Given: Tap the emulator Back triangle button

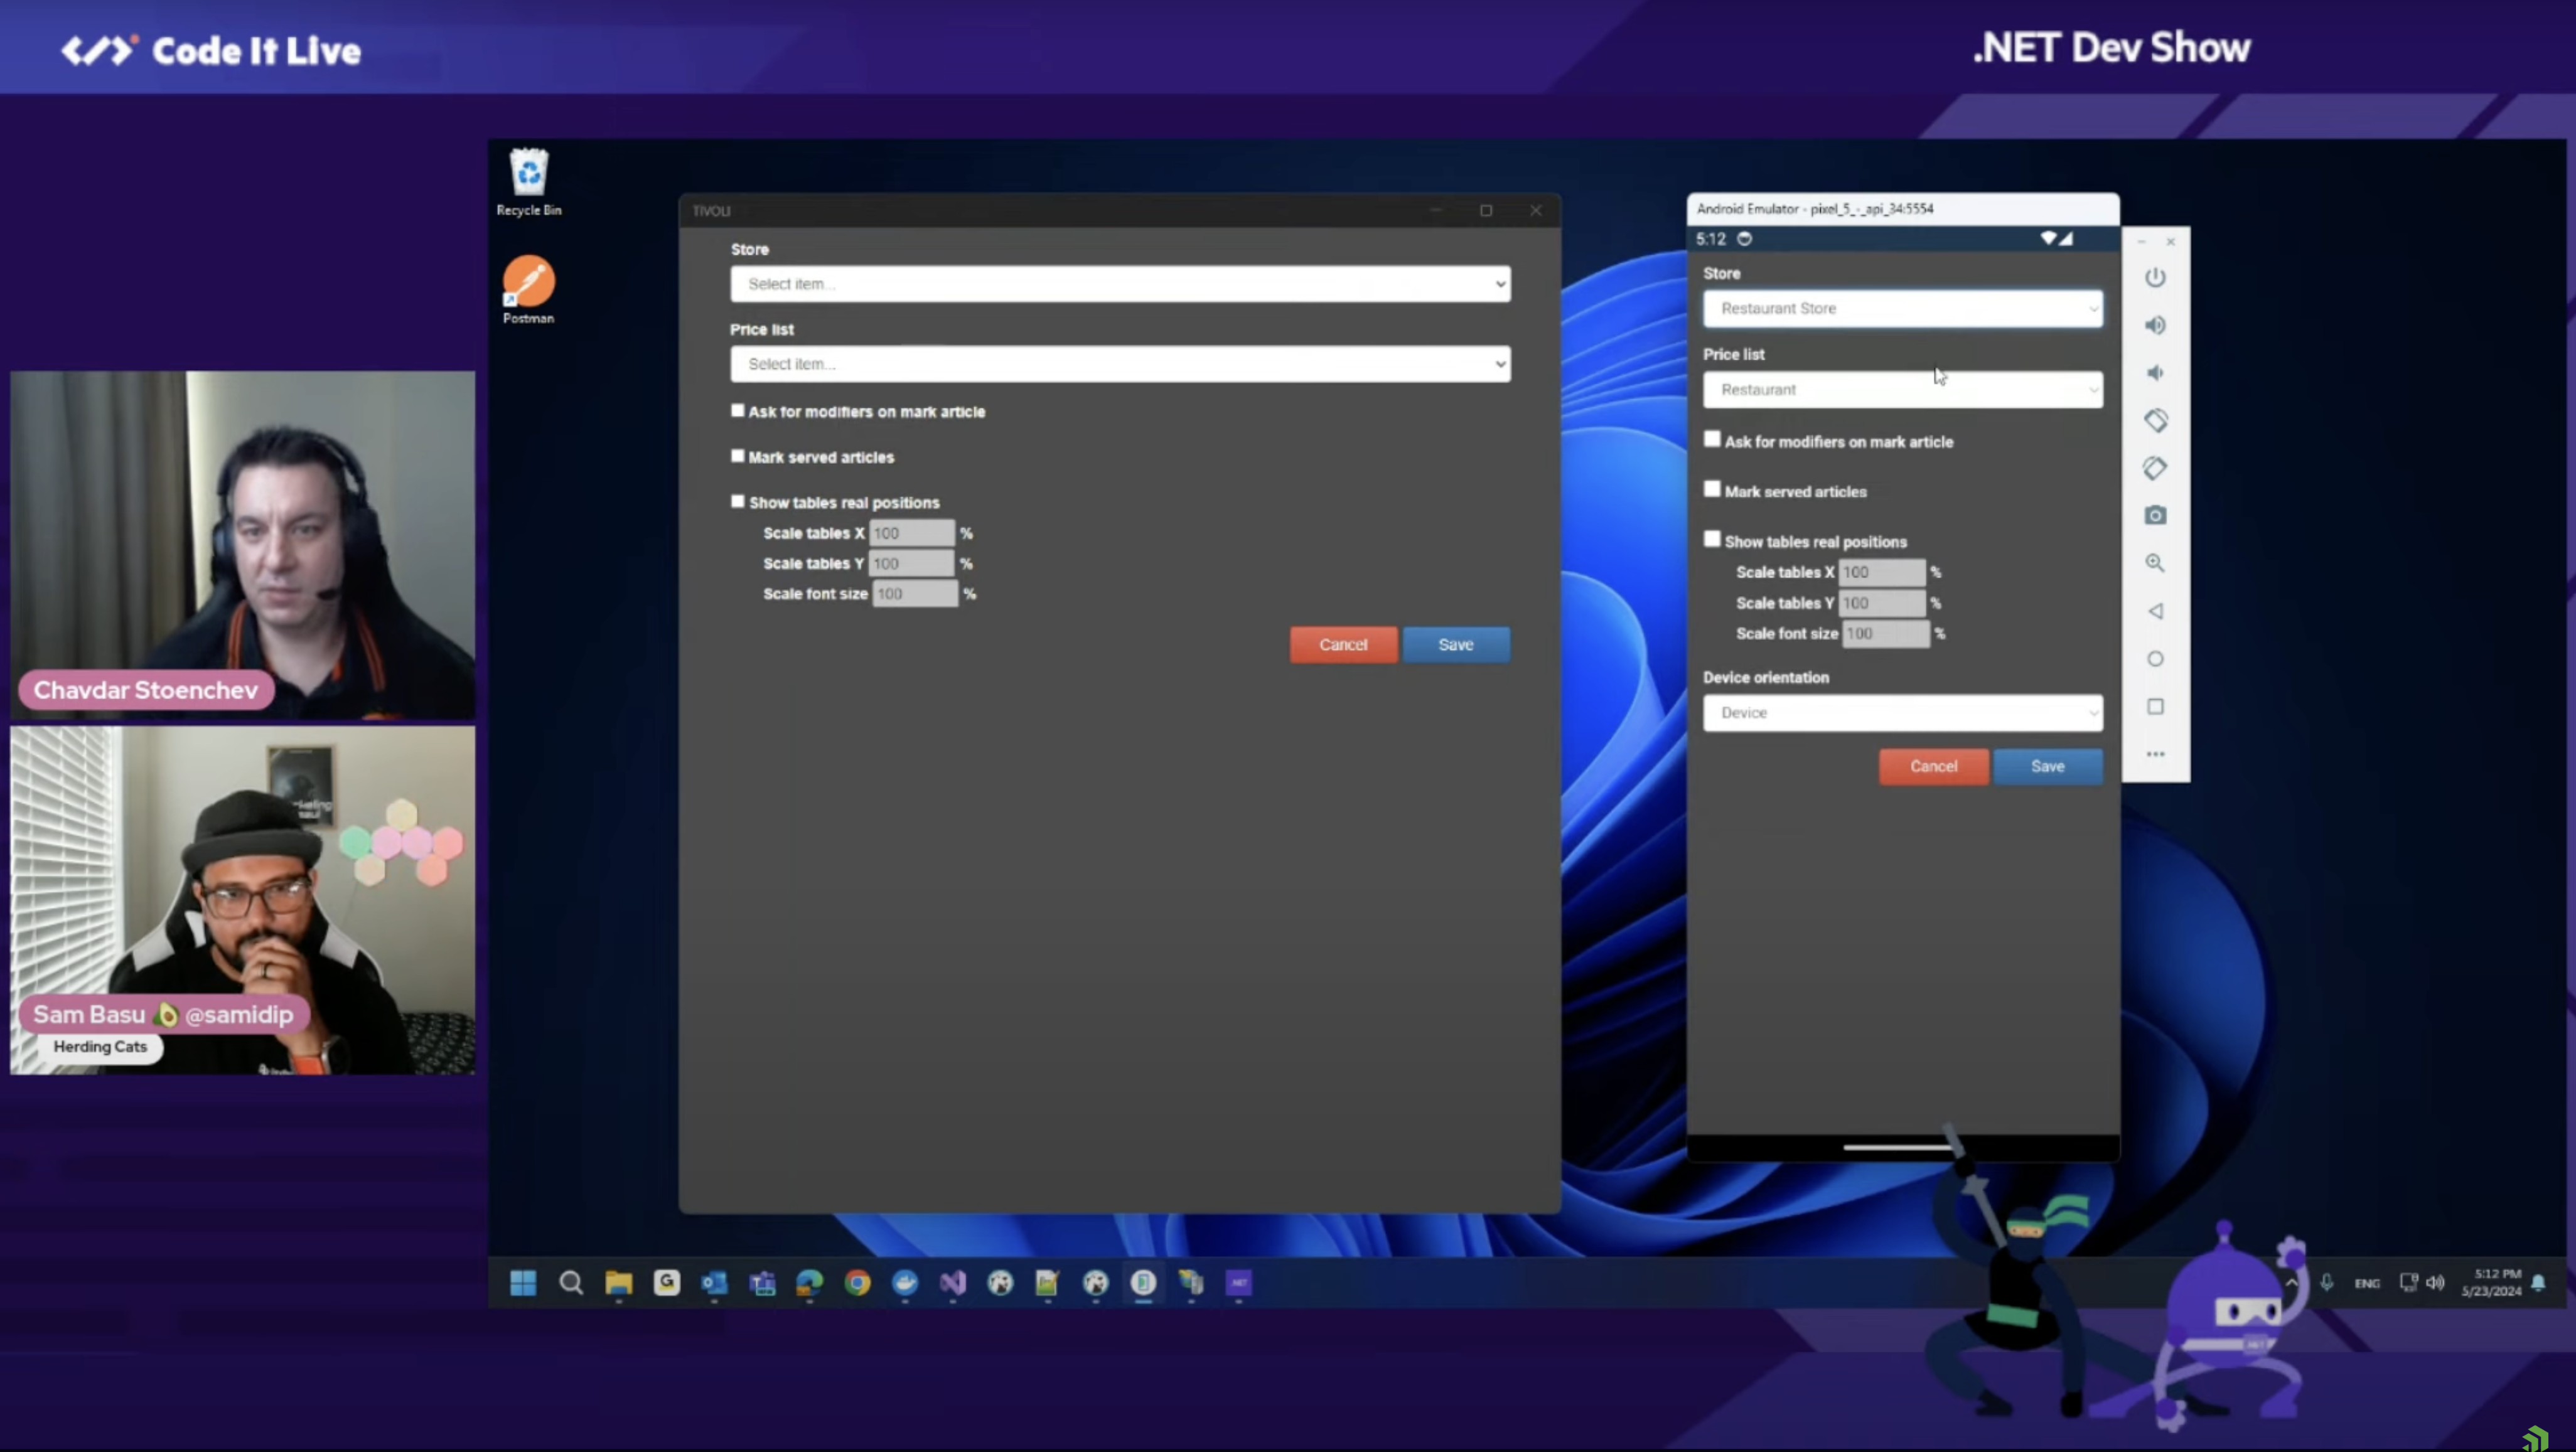Looking at the screenshot, I should [2155, 611].
